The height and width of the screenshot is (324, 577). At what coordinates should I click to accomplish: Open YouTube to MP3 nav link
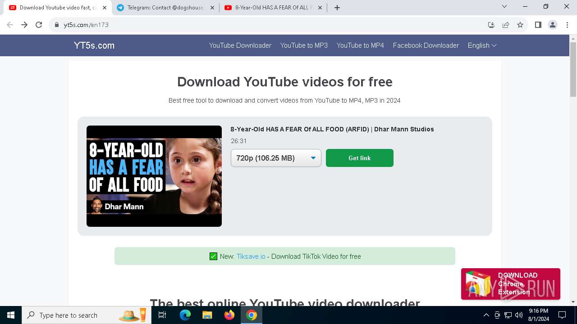[304, 45]
